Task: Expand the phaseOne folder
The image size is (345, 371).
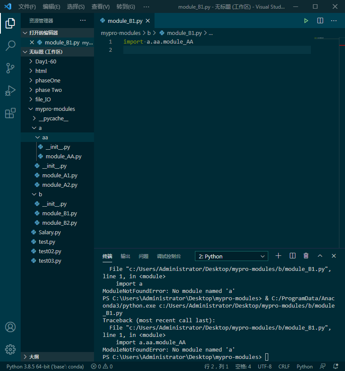Action: (x=57, y=80)
